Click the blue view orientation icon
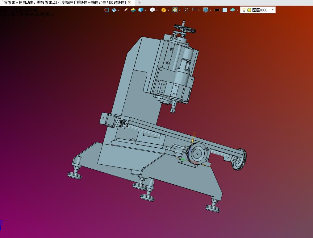Image resolution: width=313 pixels, height=238 pixels. point(114,10)
